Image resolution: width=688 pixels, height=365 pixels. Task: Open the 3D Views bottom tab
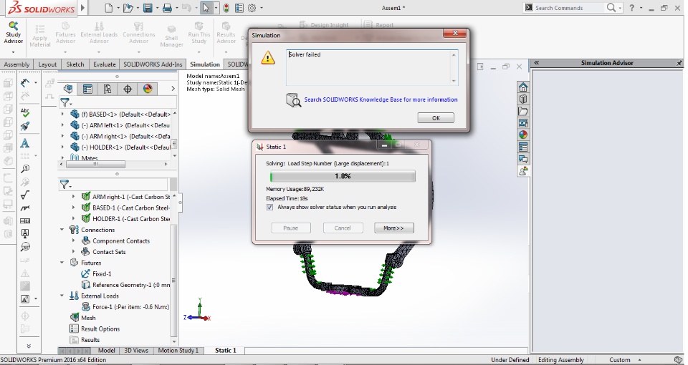click(136, 351)
